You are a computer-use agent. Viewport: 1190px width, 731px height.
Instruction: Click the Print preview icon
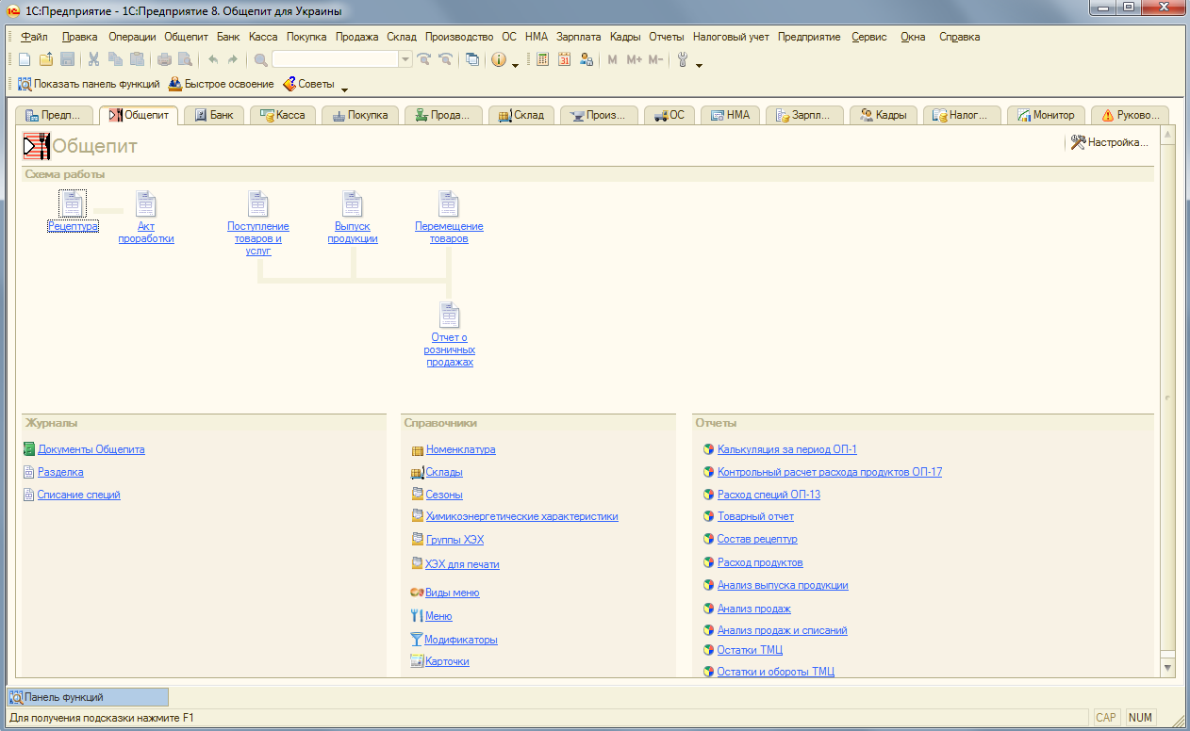185,59
